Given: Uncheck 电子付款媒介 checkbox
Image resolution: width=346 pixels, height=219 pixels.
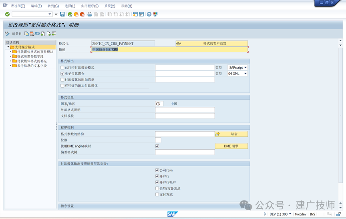Looking at the screenshot, I should pos(62,73).
